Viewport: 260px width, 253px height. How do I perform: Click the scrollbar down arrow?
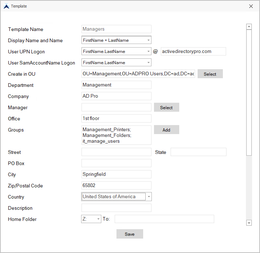pyautogui.click(x=249, y=223)
